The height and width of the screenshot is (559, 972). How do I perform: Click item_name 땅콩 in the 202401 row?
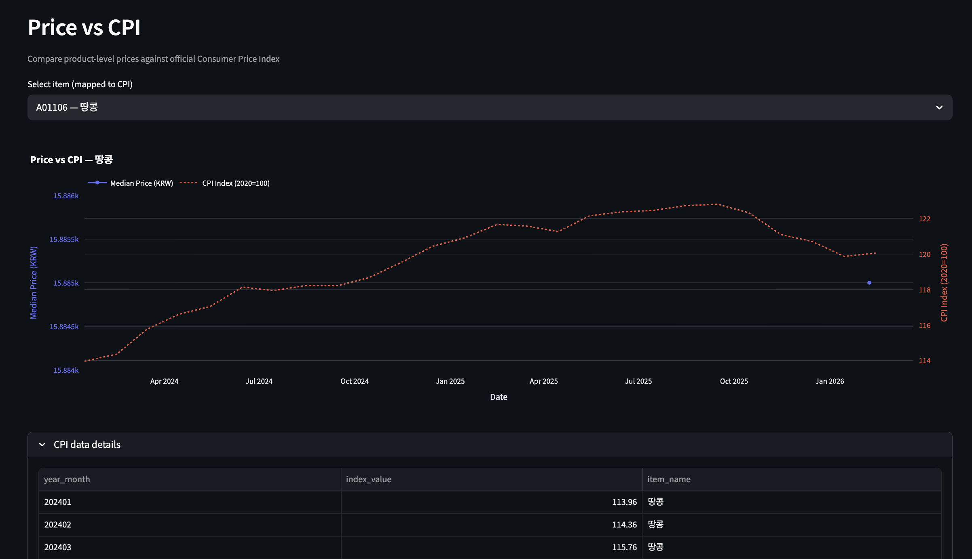point(792,502)
